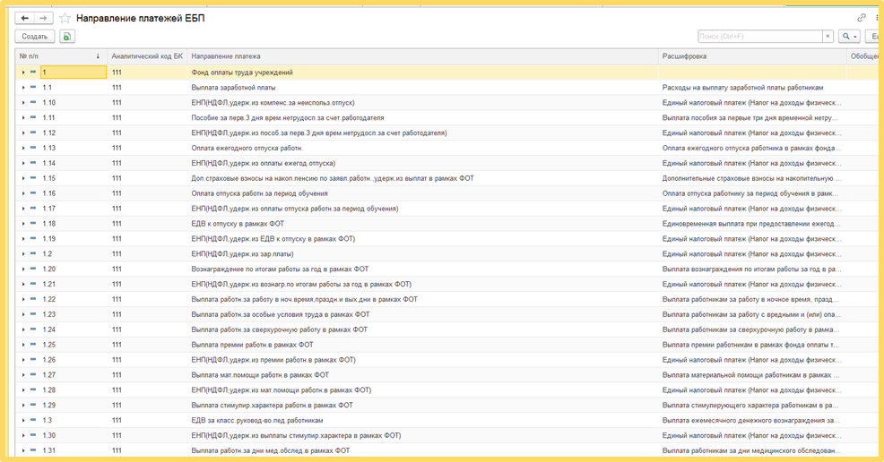The image size is (884, 462).
Task: Click 'Выплата материальной помощи работникам' description
Action: coord(751,375)
